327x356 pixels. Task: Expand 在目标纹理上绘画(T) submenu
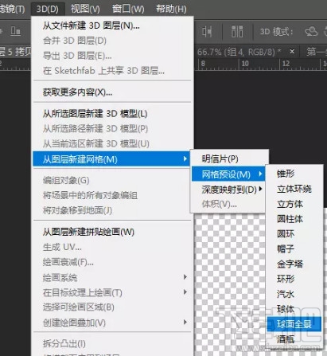tap(112, 292)
